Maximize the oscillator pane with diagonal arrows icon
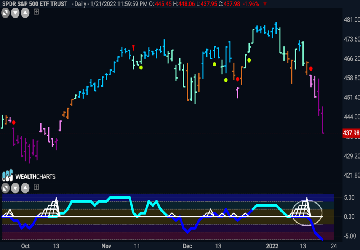This screenshot has width=360, height=250. pos(5,188)
